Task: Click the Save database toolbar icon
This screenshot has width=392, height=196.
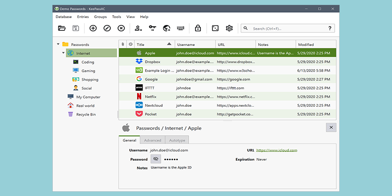Action: coord(75,28)
